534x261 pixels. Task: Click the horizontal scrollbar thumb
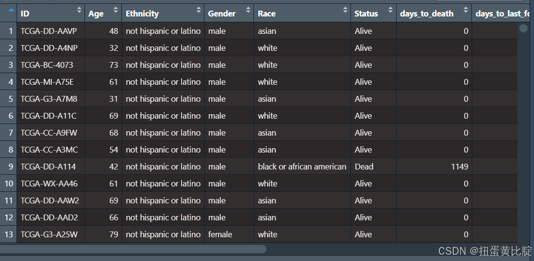133,249
